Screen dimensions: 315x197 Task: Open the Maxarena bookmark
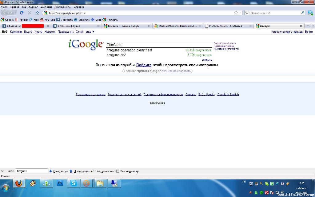(x=82, y=20)
